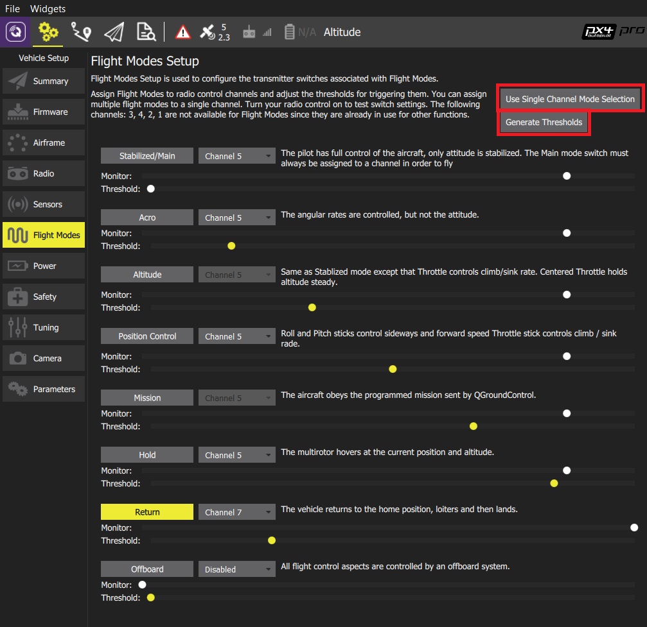Show GPS satellite status icon
This screenshot has width=647, height=627.
208,32
